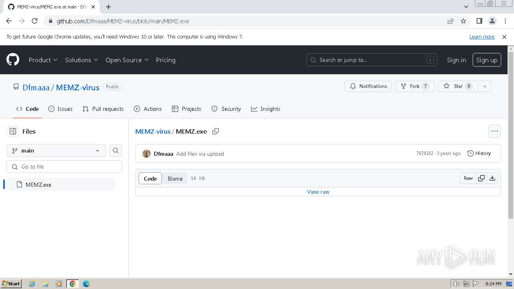Open the star lists dropdown arrow

[485, 86]
